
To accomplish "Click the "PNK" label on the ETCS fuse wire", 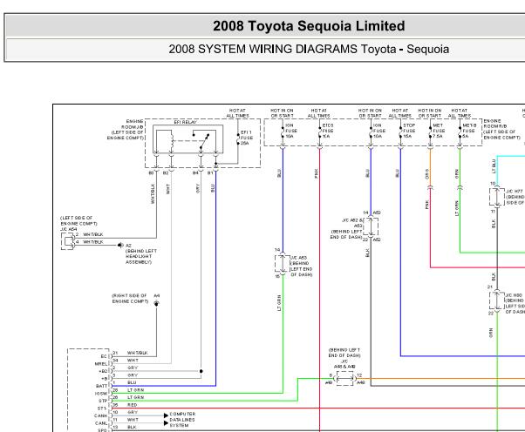I will (x=316, y=173).
